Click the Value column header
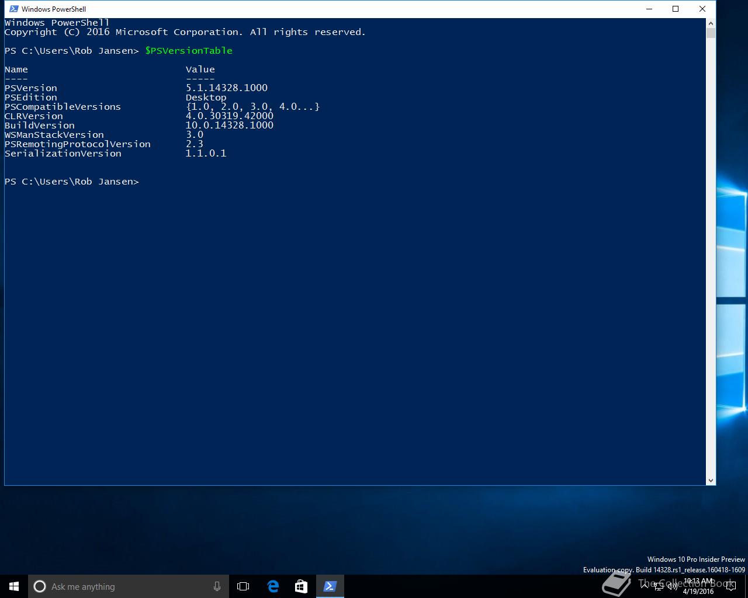This screenshot has width=748, height=598. tap(200, 69)
